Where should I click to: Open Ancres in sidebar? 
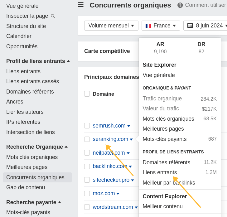click(15, 102)
